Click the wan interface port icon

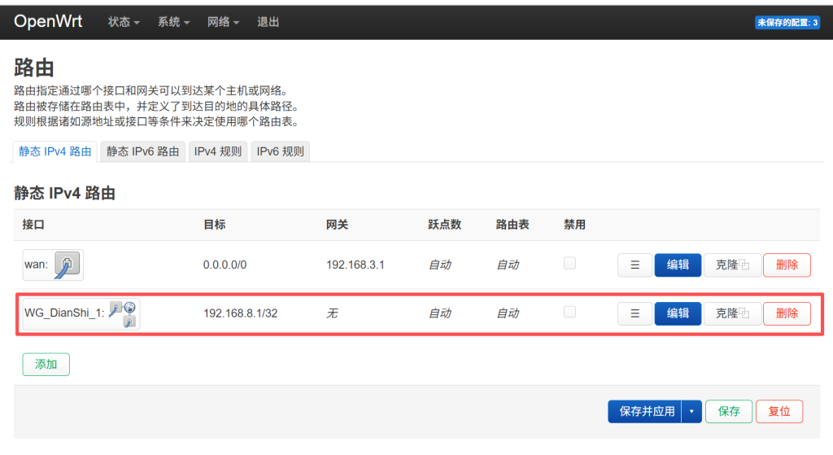[67, 265]
